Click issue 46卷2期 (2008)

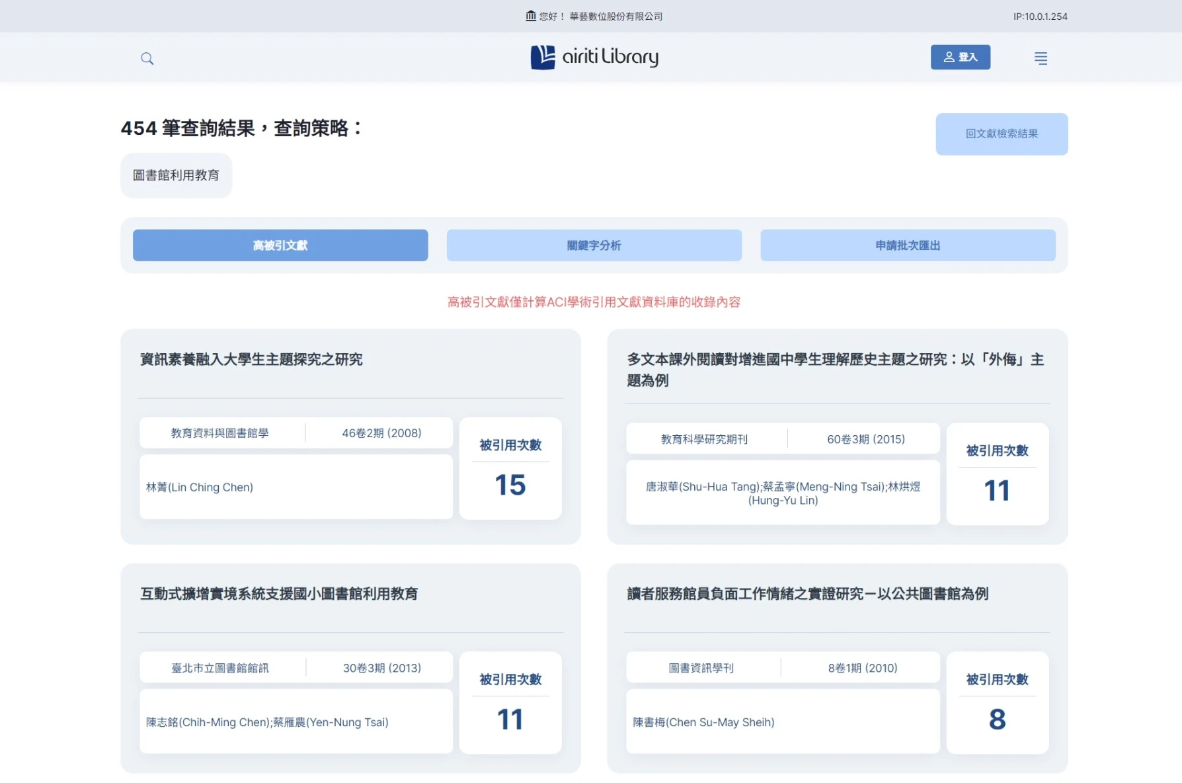pyautogui.click(x=381, y=433)
